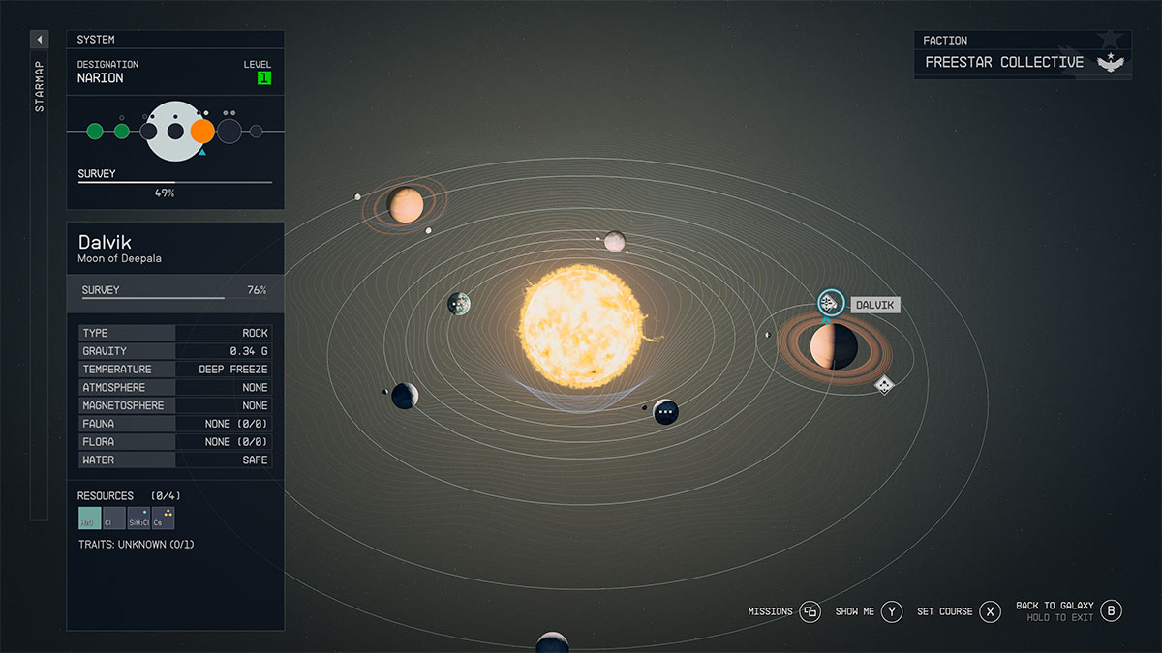Click the diamond landmark marker near Deepala
This screenshot has width=1162, height=653.
click(886, 386)
